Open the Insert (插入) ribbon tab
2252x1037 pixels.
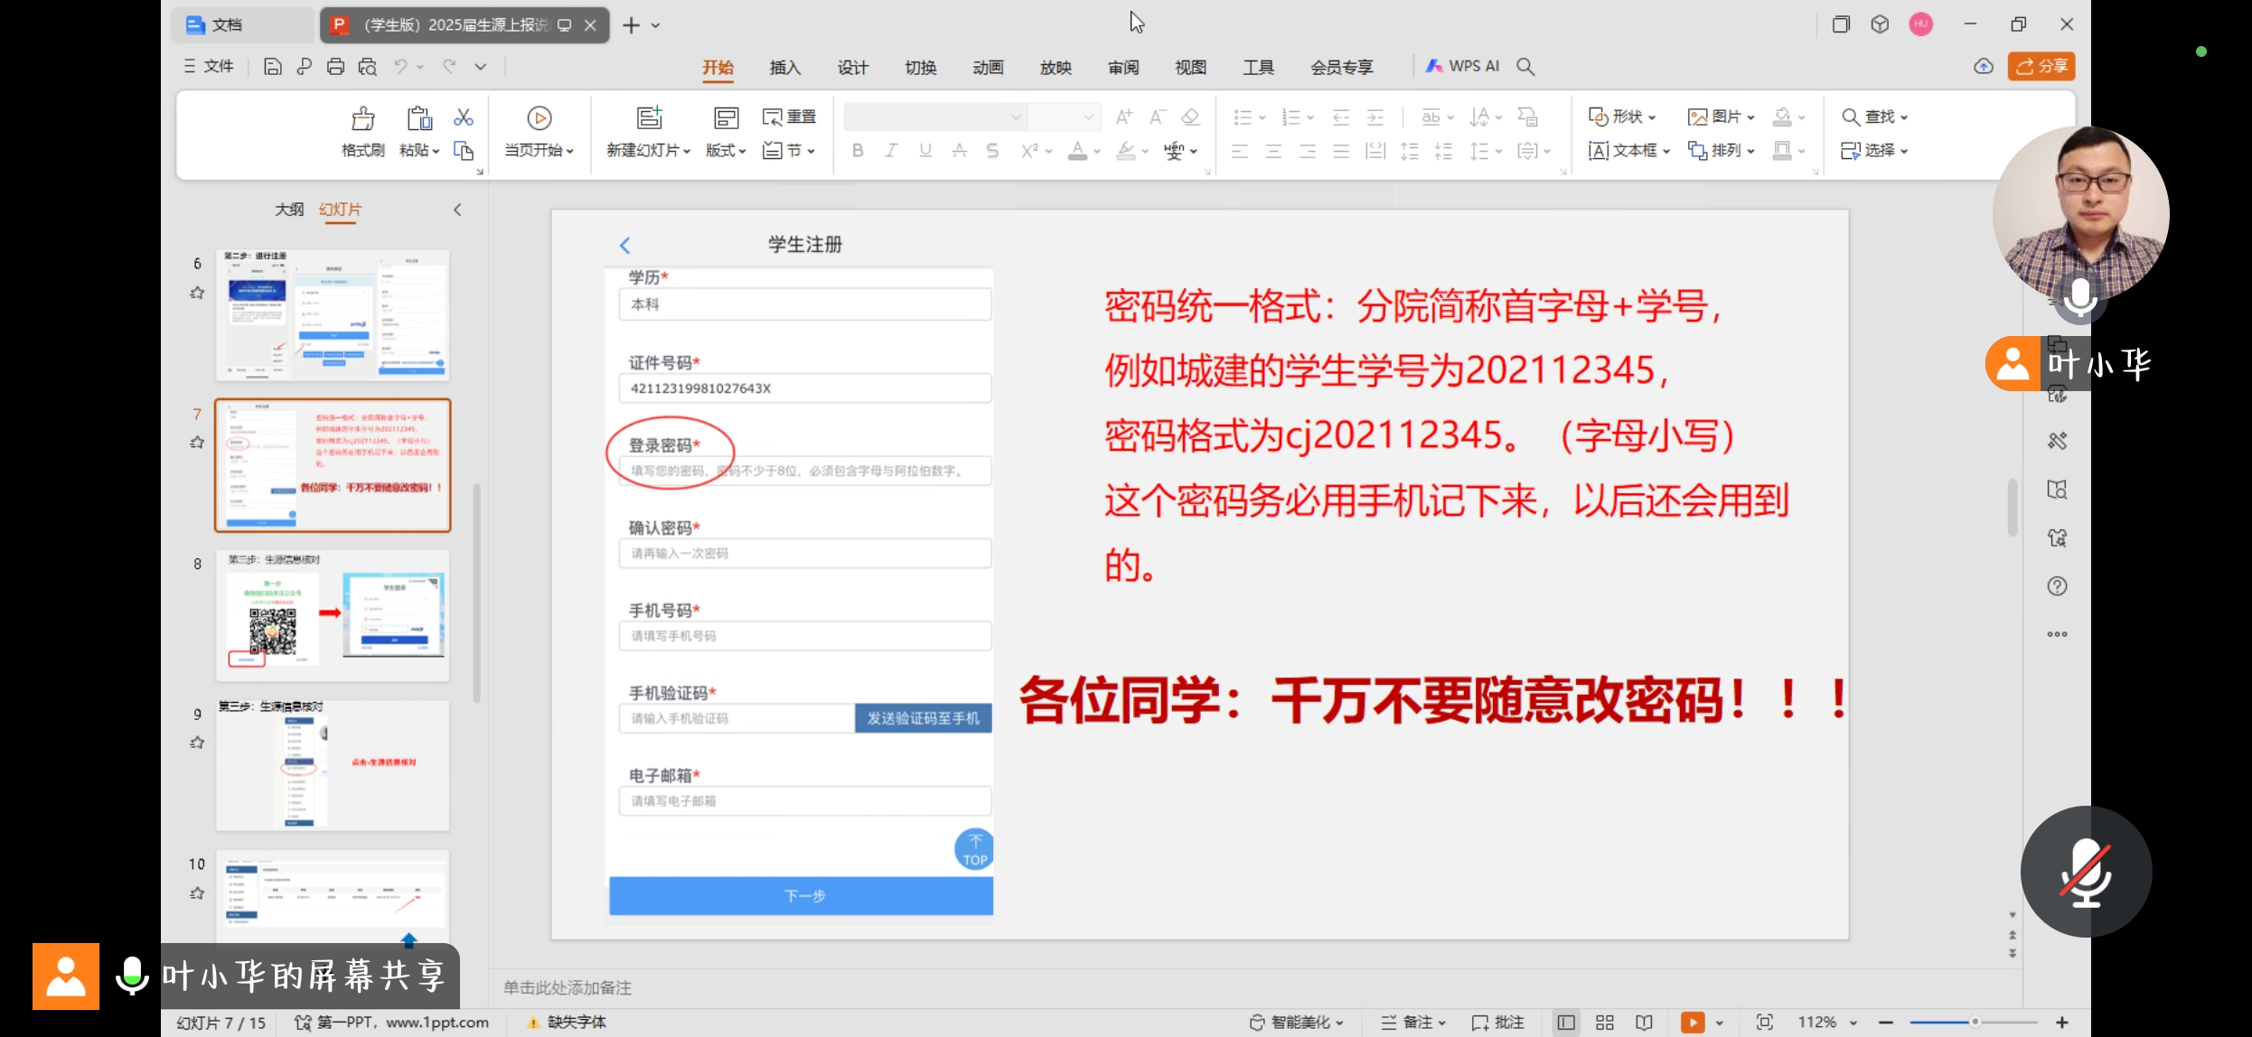pyautogui.click(x=784, y=67)
